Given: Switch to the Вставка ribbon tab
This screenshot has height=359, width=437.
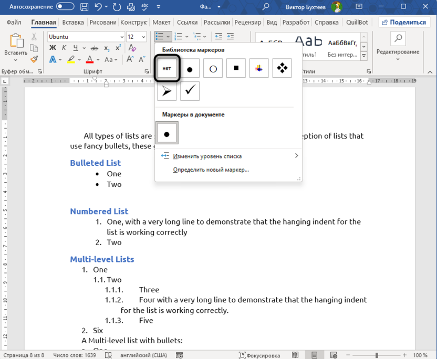Looking at the screenshot, I should (72, 22).
